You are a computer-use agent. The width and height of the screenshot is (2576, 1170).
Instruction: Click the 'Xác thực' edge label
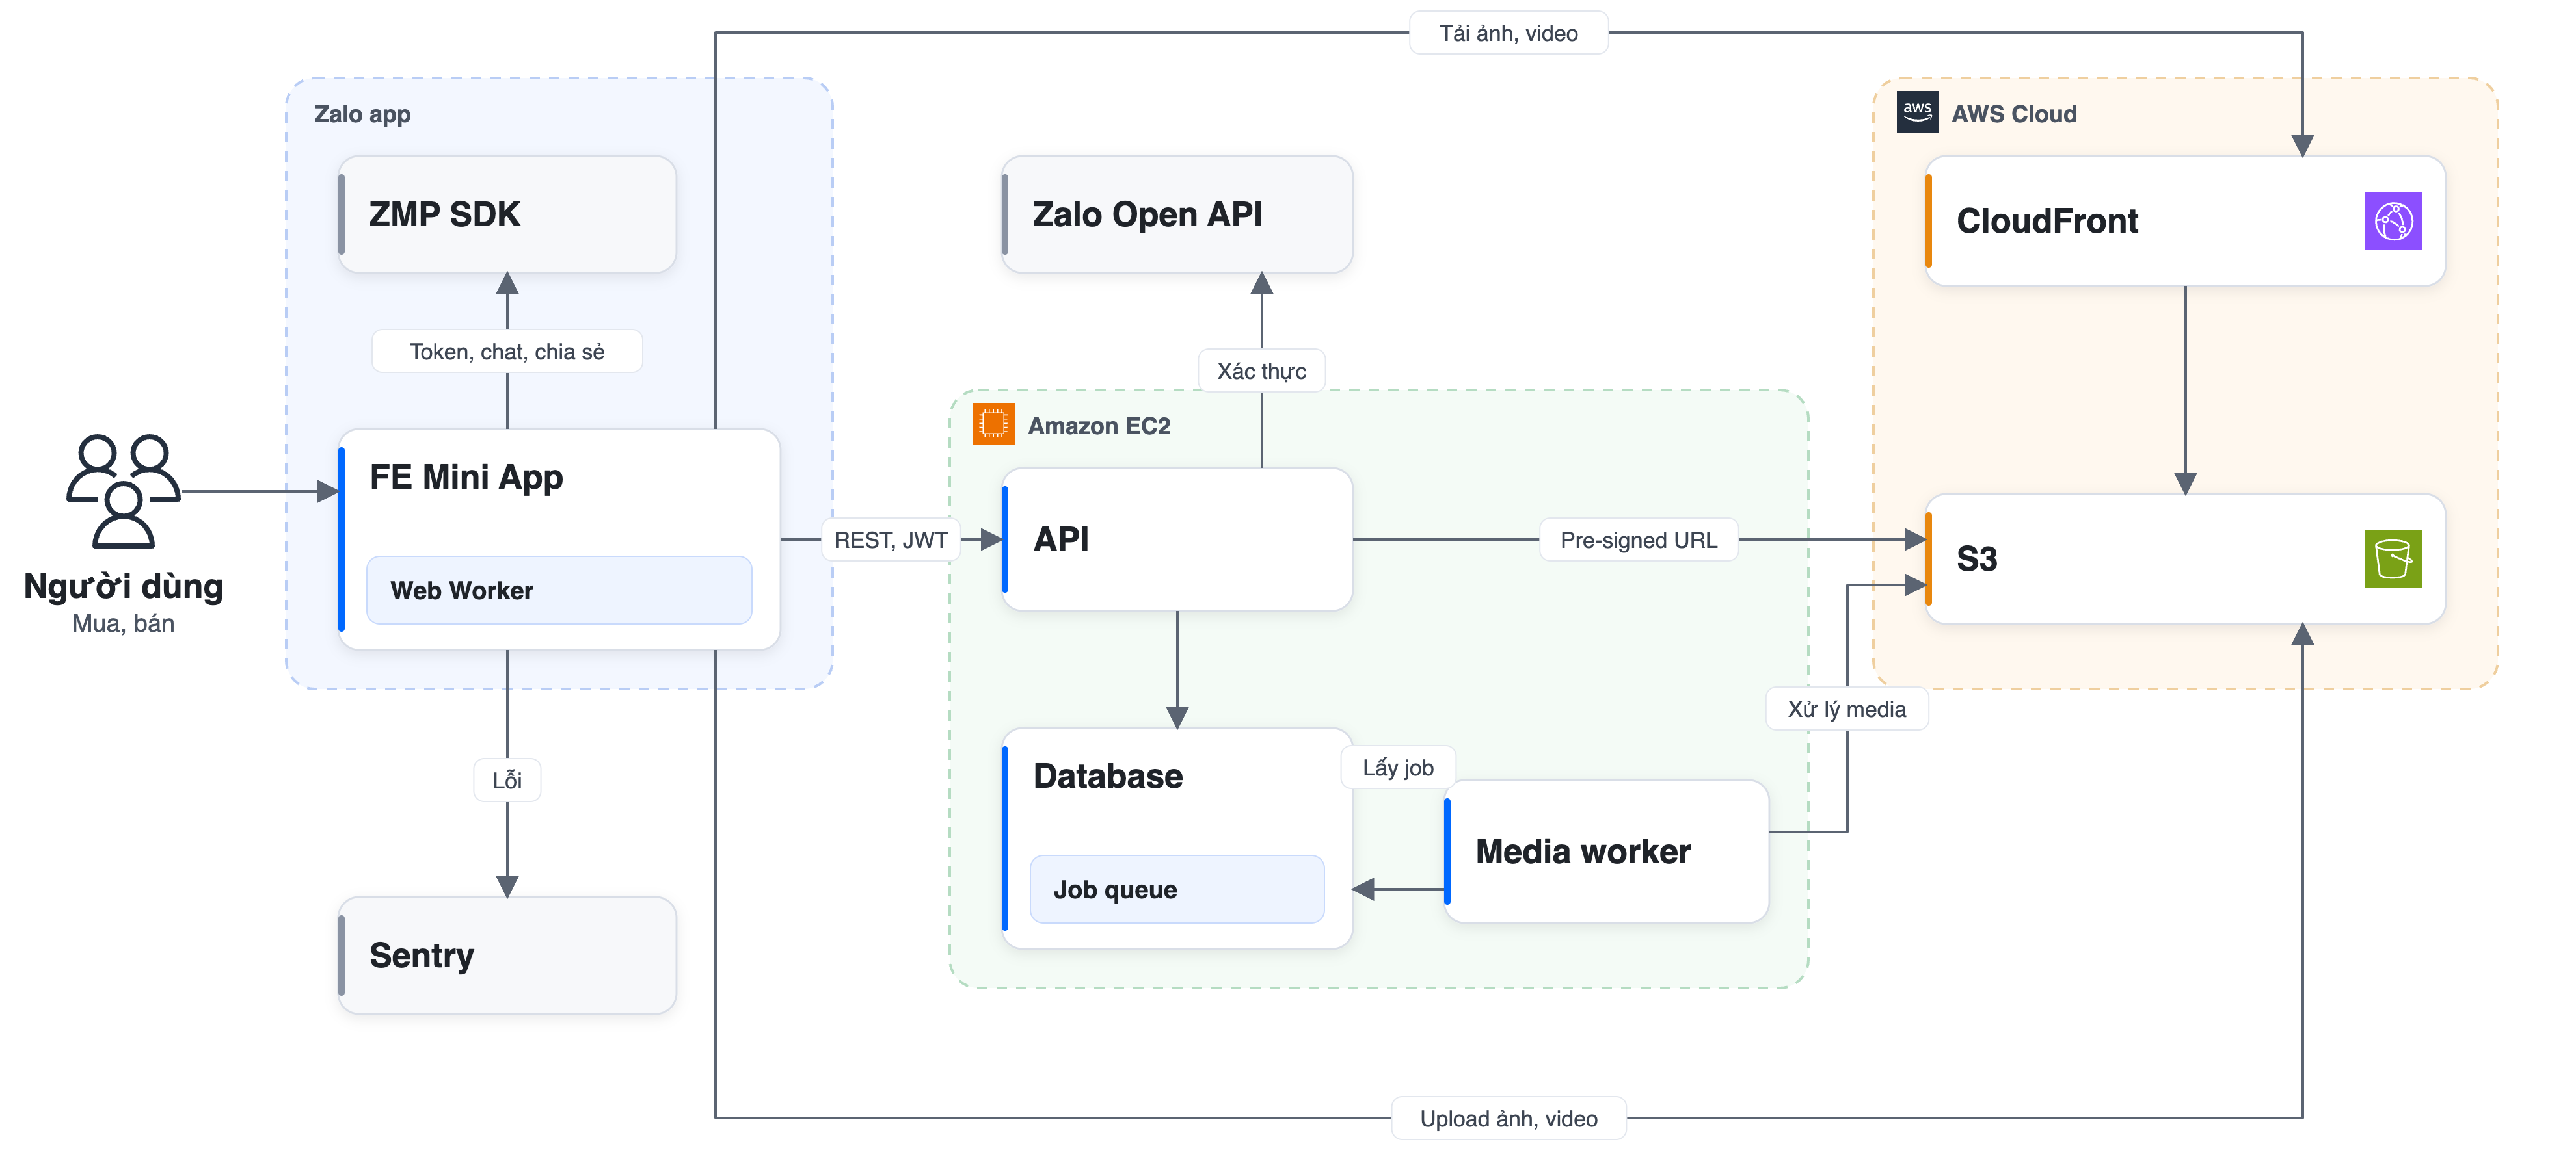[x=1261, y=370]
